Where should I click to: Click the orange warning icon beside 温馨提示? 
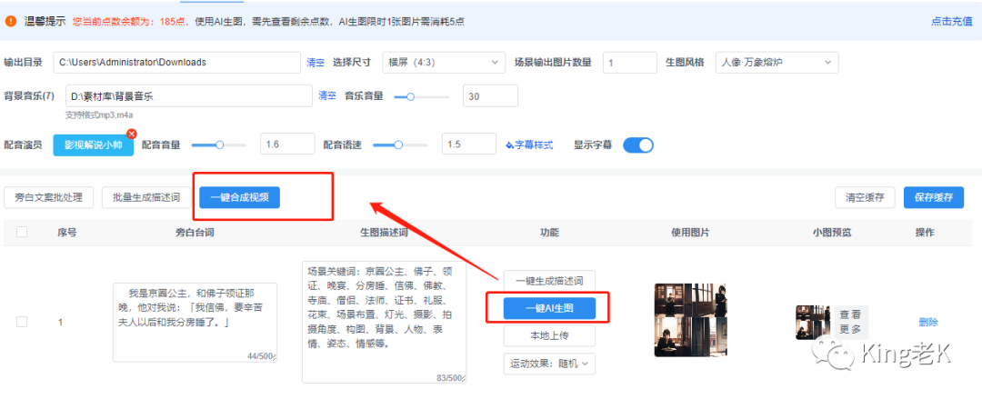pyautogui.click(x=11, y=21)
